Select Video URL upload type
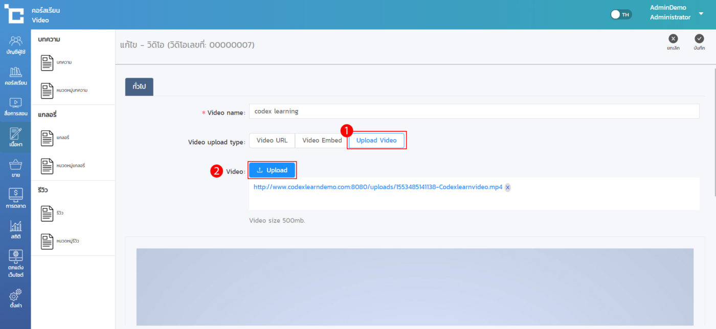 tap(272, 141)
